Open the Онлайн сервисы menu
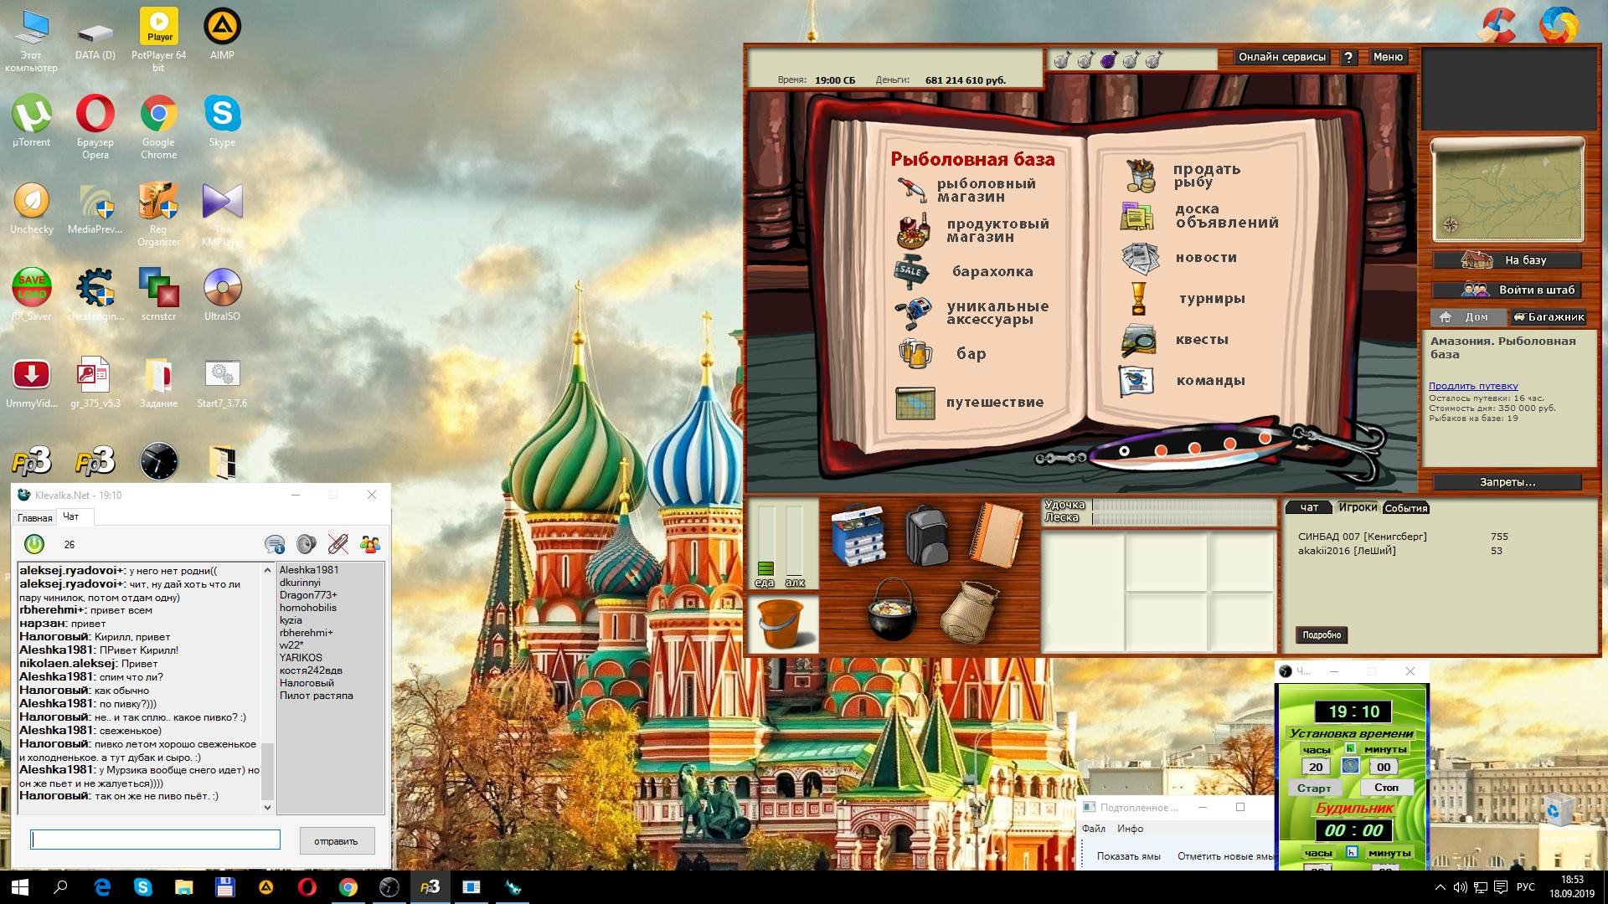Screen dimensions: 1608x904 tap(1282, 57)
